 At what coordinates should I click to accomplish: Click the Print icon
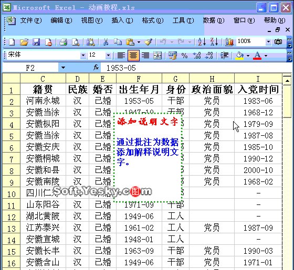tap(64, 42)
